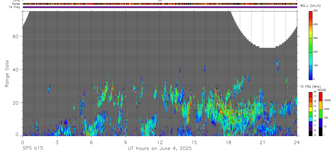Click the 10000 noise legend value
The height and width of the screenshot is (154, 334).
tap(327, 100)
